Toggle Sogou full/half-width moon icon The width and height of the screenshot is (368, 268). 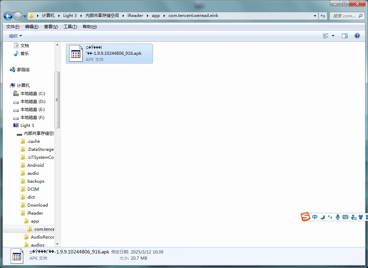(x=323, y=217)
